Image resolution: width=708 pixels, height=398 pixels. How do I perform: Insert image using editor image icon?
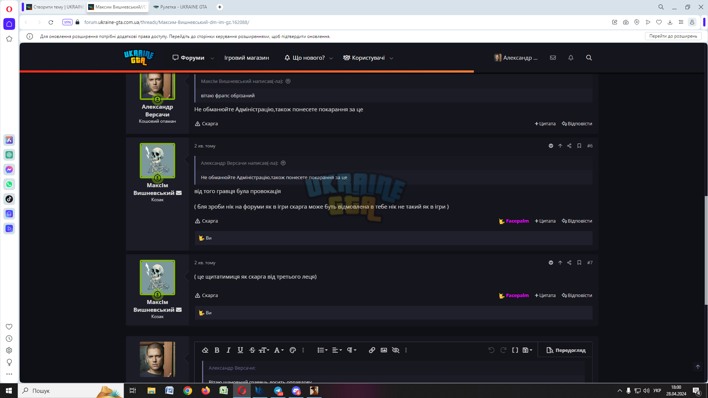pos(384,350)
